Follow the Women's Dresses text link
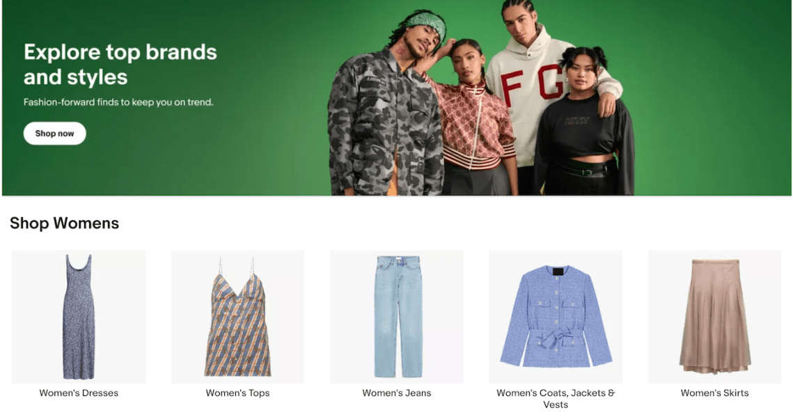 pyautogui.click(x=79, y=393)
